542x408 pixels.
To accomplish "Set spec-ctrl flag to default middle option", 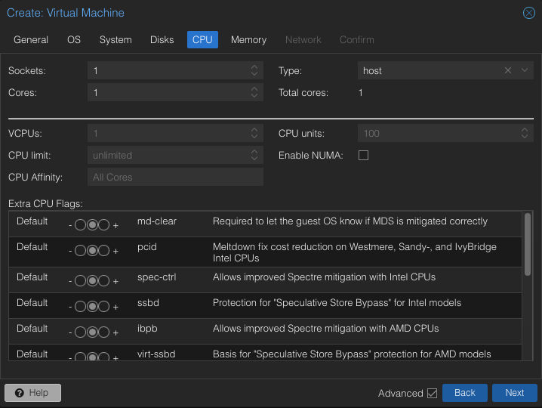I will click(92, 281).
